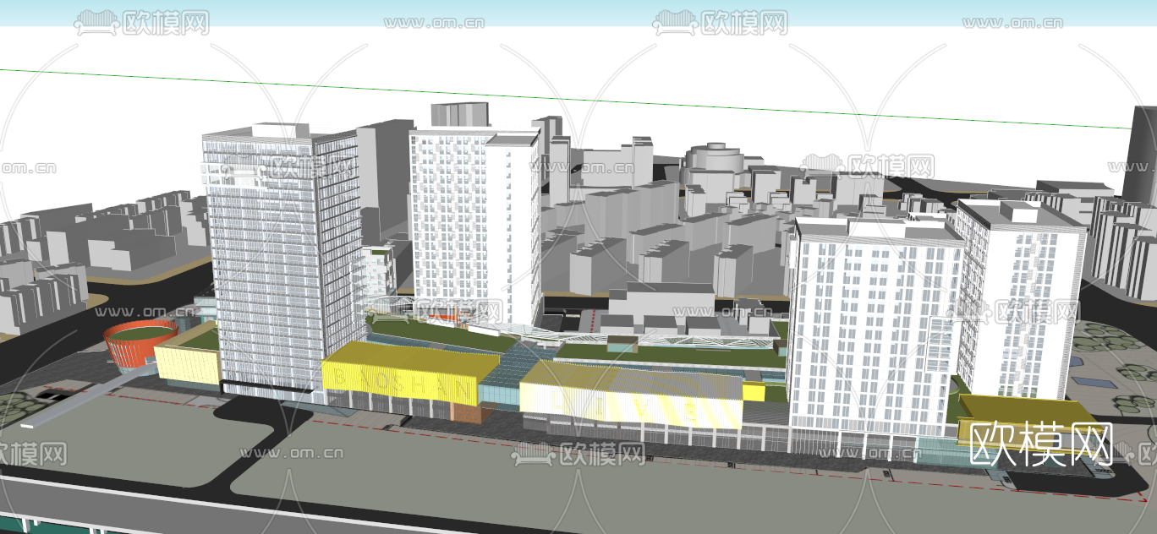Click the small yellow facade beside orange building
Screen dimensions: 1157x534
click(x=189, y=363)
